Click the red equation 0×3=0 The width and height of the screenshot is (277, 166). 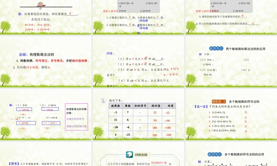click(30, 25)
